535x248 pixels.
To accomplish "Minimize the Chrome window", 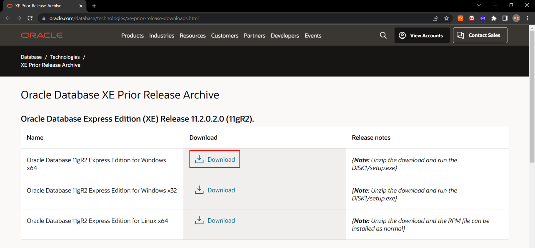I will tap(495, 5).
